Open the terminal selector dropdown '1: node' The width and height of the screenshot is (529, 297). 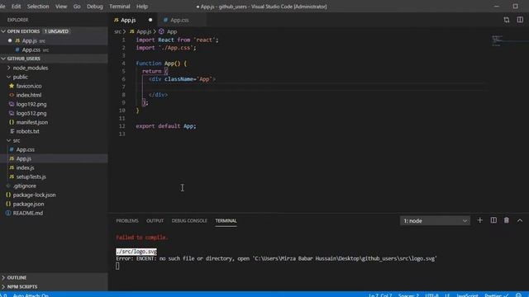pos(435,221)
